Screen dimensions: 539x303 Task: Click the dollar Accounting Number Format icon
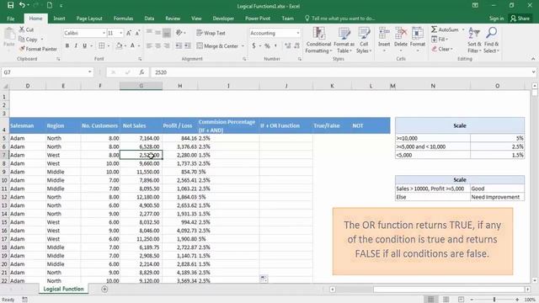[x=253, y=45]
